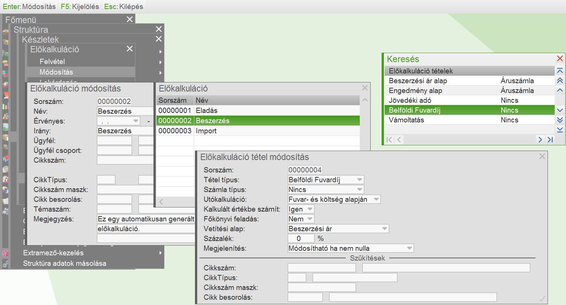
Task: Open Extramező-kezelés menu item
Action: click(x=53, y=253)
